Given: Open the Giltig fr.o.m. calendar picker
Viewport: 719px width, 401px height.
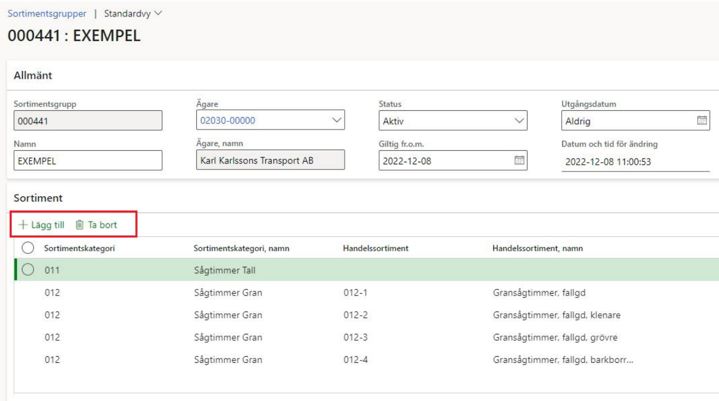Looking at the screenshot, I should pyautogui.click(x=519, y=161).
